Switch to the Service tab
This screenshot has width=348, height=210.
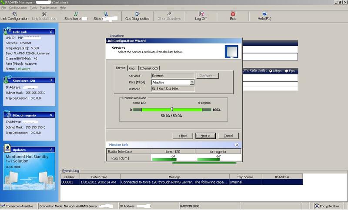click(120, 68)
